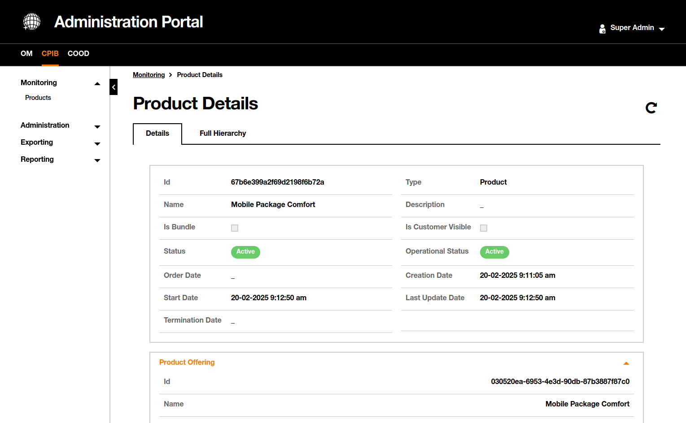Click the Super Admin user icon
The image size is (686, 423).
click(x=603, y=29)
